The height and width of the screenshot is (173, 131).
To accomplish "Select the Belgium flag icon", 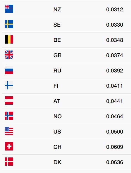I will point(9,39).
